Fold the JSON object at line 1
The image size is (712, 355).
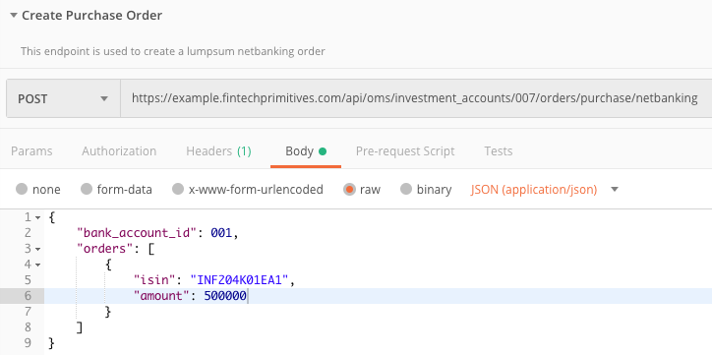coord(38,218)
